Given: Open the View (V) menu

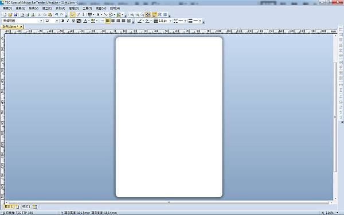Looking at the screenshot, I should click(34, 8).
